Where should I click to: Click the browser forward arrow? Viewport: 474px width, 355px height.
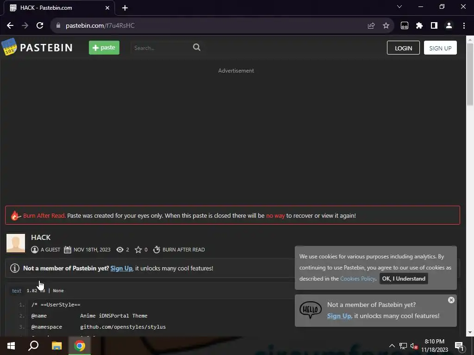click(x=25, y=25)
